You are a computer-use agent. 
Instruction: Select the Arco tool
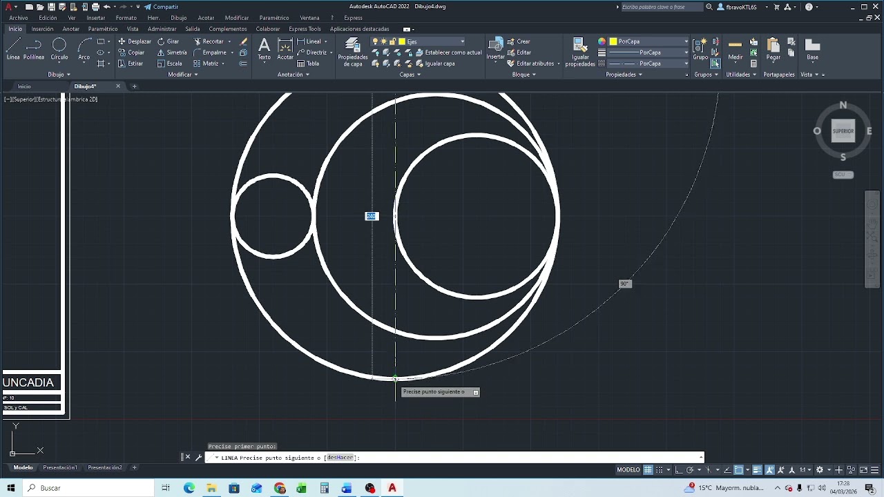click(x=84, y=48)
